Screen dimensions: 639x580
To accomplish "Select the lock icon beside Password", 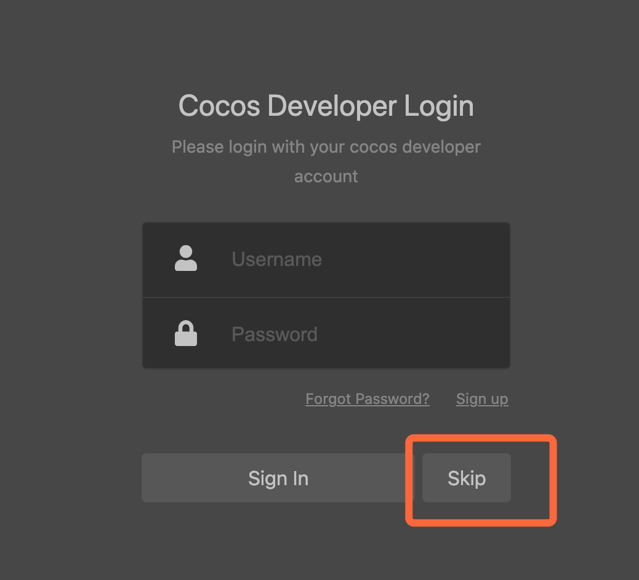I will [186, 334].
